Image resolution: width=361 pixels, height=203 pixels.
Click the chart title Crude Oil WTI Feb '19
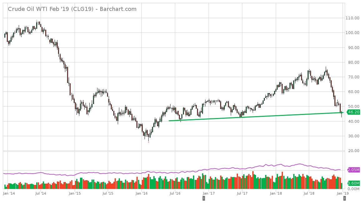coord(72,9)
